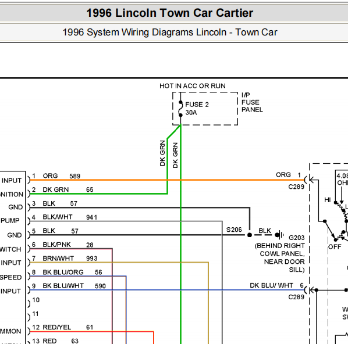The height and width of the screenshot is (344, 348).
Task: Click the 'C289' label under the DK BLU/ WHT wire
Action: point(296,297)
